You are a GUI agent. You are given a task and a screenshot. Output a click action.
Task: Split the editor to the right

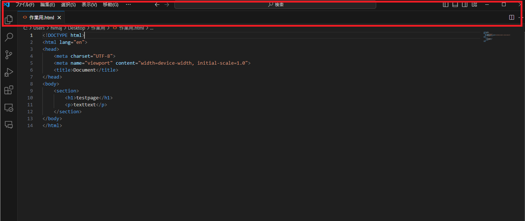click(x=511, y=18)
